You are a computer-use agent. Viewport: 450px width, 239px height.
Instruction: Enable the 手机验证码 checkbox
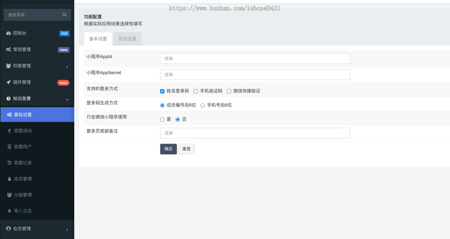pos(196,91)
